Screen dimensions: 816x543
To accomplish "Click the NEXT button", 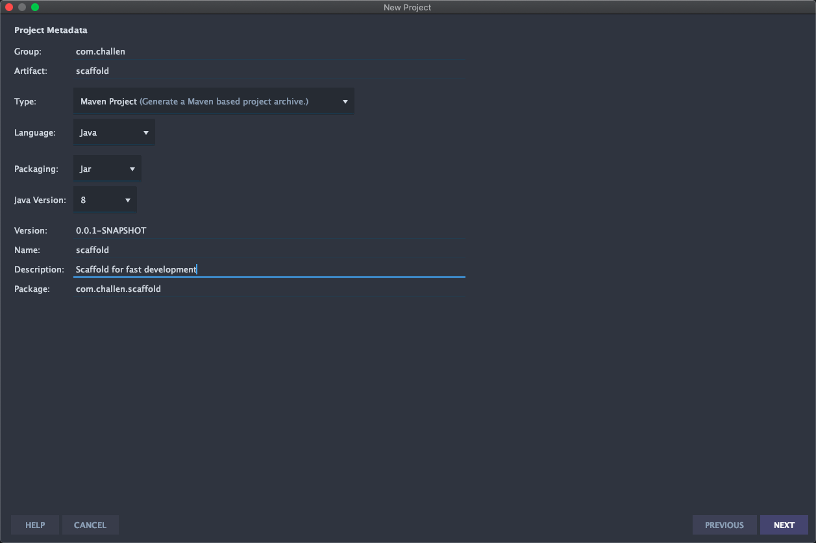I will [x=784, y=525].
